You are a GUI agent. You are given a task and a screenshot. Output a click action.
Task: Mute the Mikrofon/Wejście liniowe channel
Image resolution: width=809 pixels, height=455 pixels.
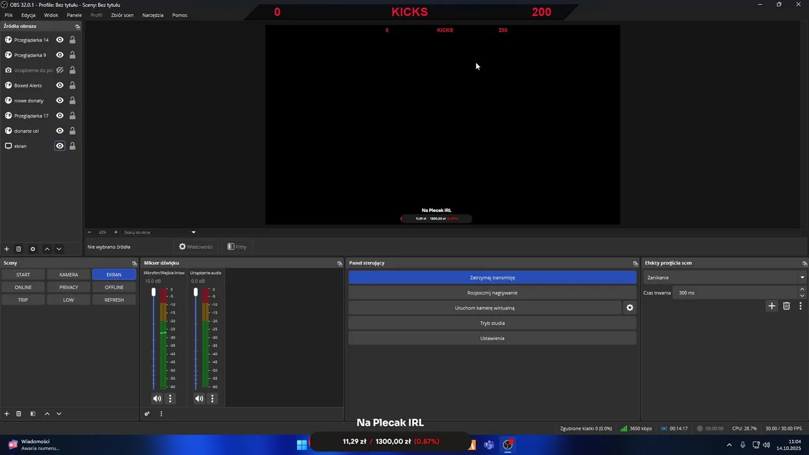tap(157, 399)
